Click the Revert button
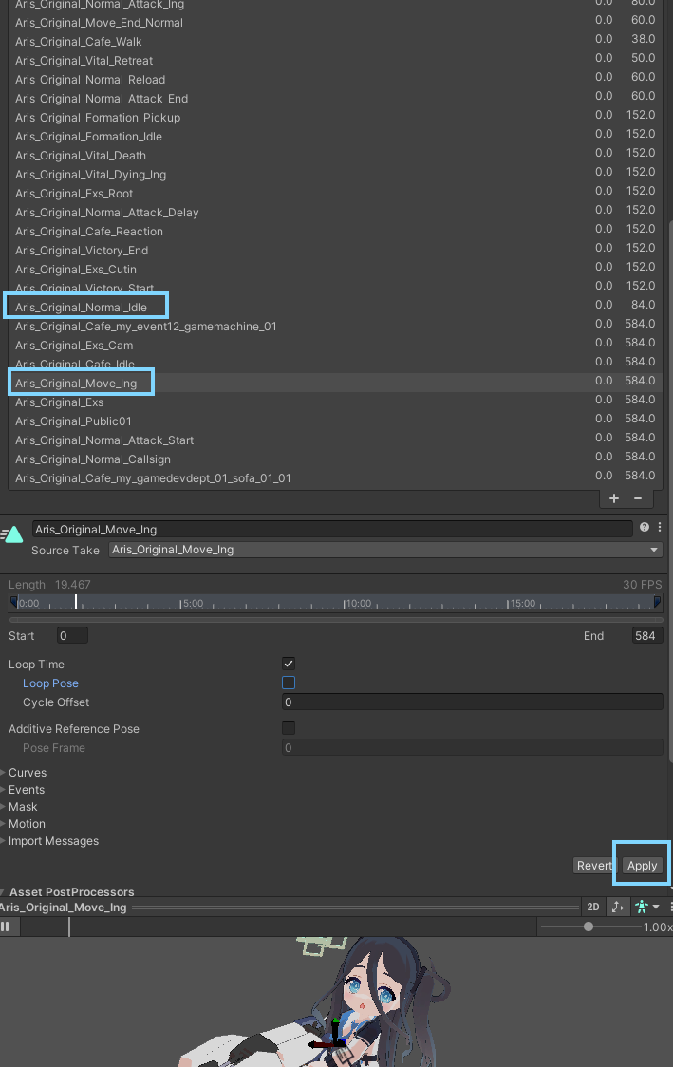Screen dimensions: 673x1067 (594, 865)
